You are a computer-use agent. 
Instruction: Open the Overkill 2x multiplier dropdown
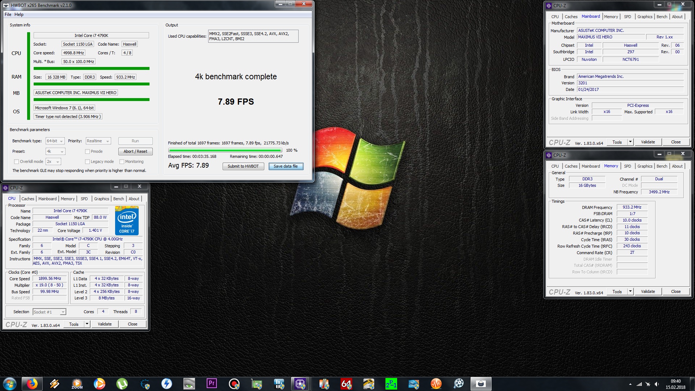pyautogui.click(x=53, y=161)
